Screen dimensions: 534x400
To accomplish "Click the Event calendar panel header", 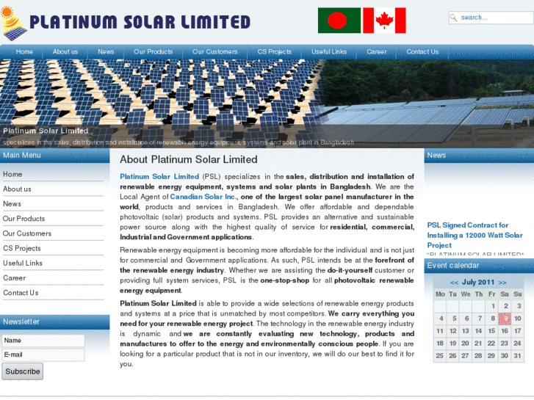I will click(x=479, y=266).
